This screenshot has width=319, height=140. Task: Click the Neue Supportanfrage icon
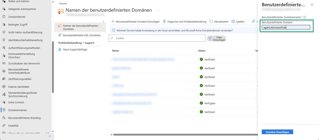(x=60, y=50)
